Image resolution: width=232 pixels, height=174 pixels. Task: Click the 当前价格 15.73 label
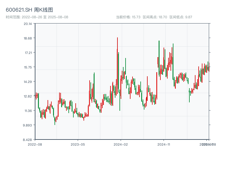(x=128, y=17)
